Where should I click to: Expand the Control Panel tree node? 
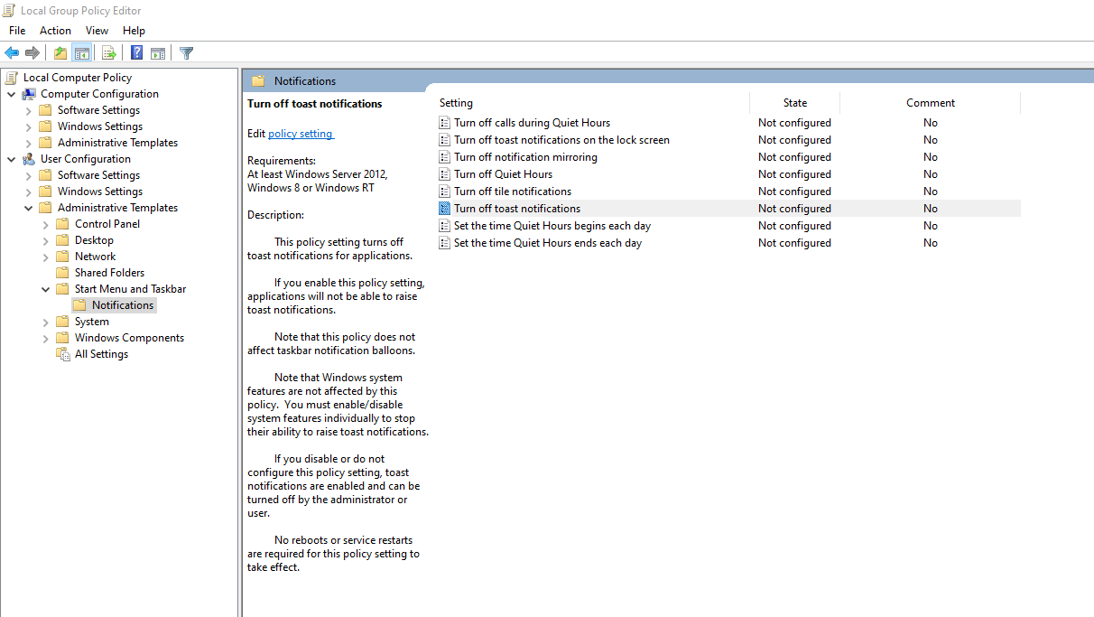(46, 224)
